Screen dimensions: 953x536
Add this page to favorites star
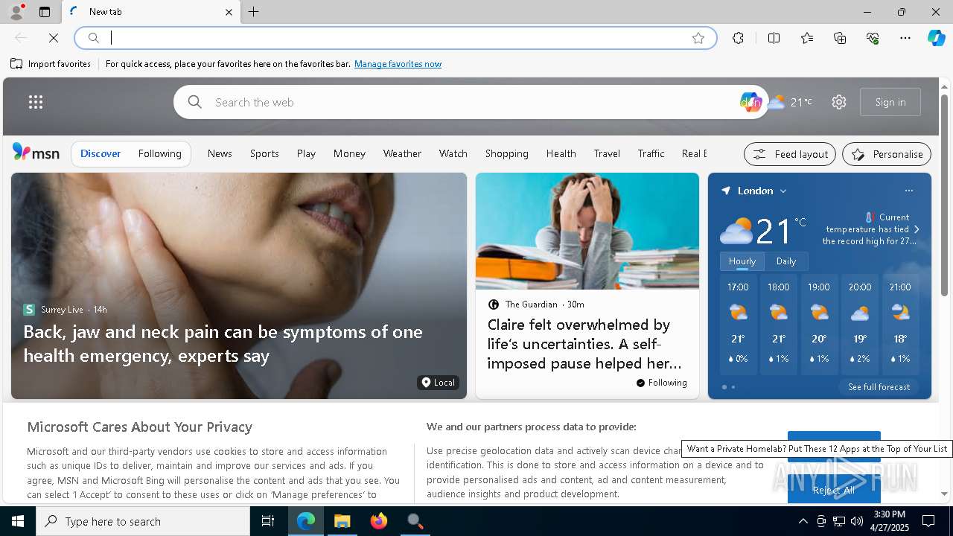click(x=698, y=38)
